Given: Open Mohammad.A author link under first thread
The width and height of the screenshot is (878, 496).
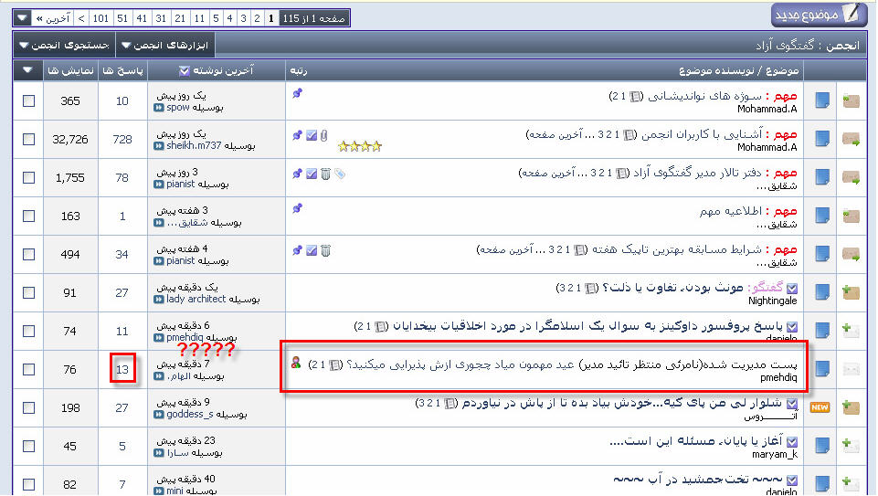Looking at the screenshot, I should coord(767,107).
